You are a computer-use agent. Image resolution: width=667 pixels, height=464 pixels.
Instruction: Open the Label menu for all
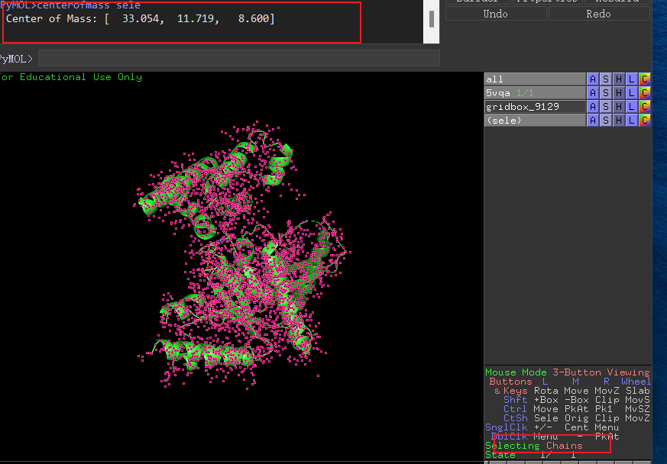(632, 79)
